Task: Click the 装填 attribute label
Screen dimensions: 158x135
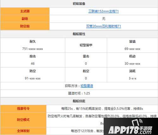Action: click(x=132, y=42)
